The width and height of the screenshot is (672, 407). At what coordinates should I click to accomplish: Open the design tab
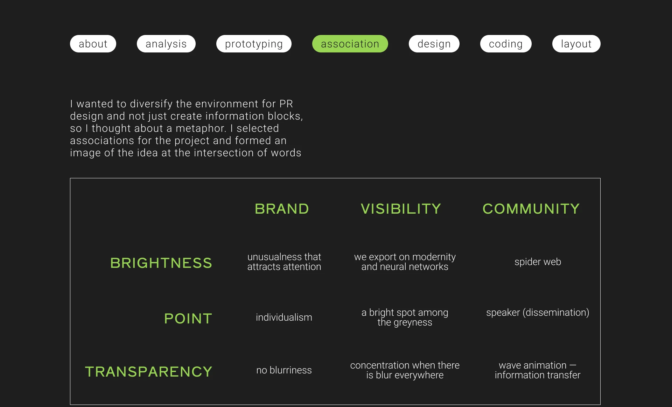(x=434, y=44)
